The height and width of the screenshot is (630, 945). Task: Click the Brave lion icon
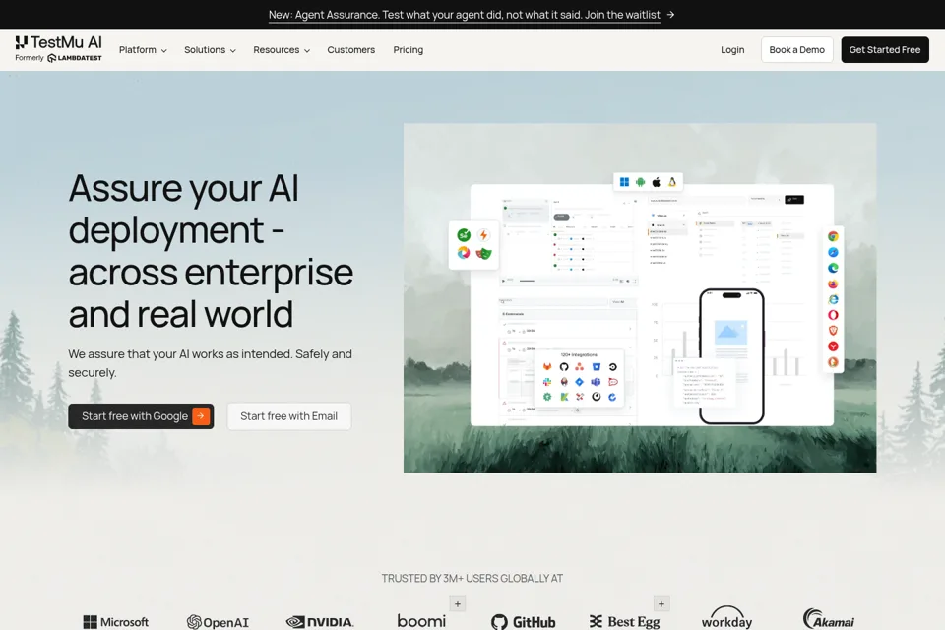[833, 331]
